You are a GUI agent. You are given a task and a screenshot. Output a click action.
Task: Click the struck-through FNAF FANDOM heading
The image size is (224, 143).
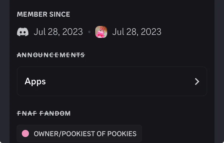[44, 113]
